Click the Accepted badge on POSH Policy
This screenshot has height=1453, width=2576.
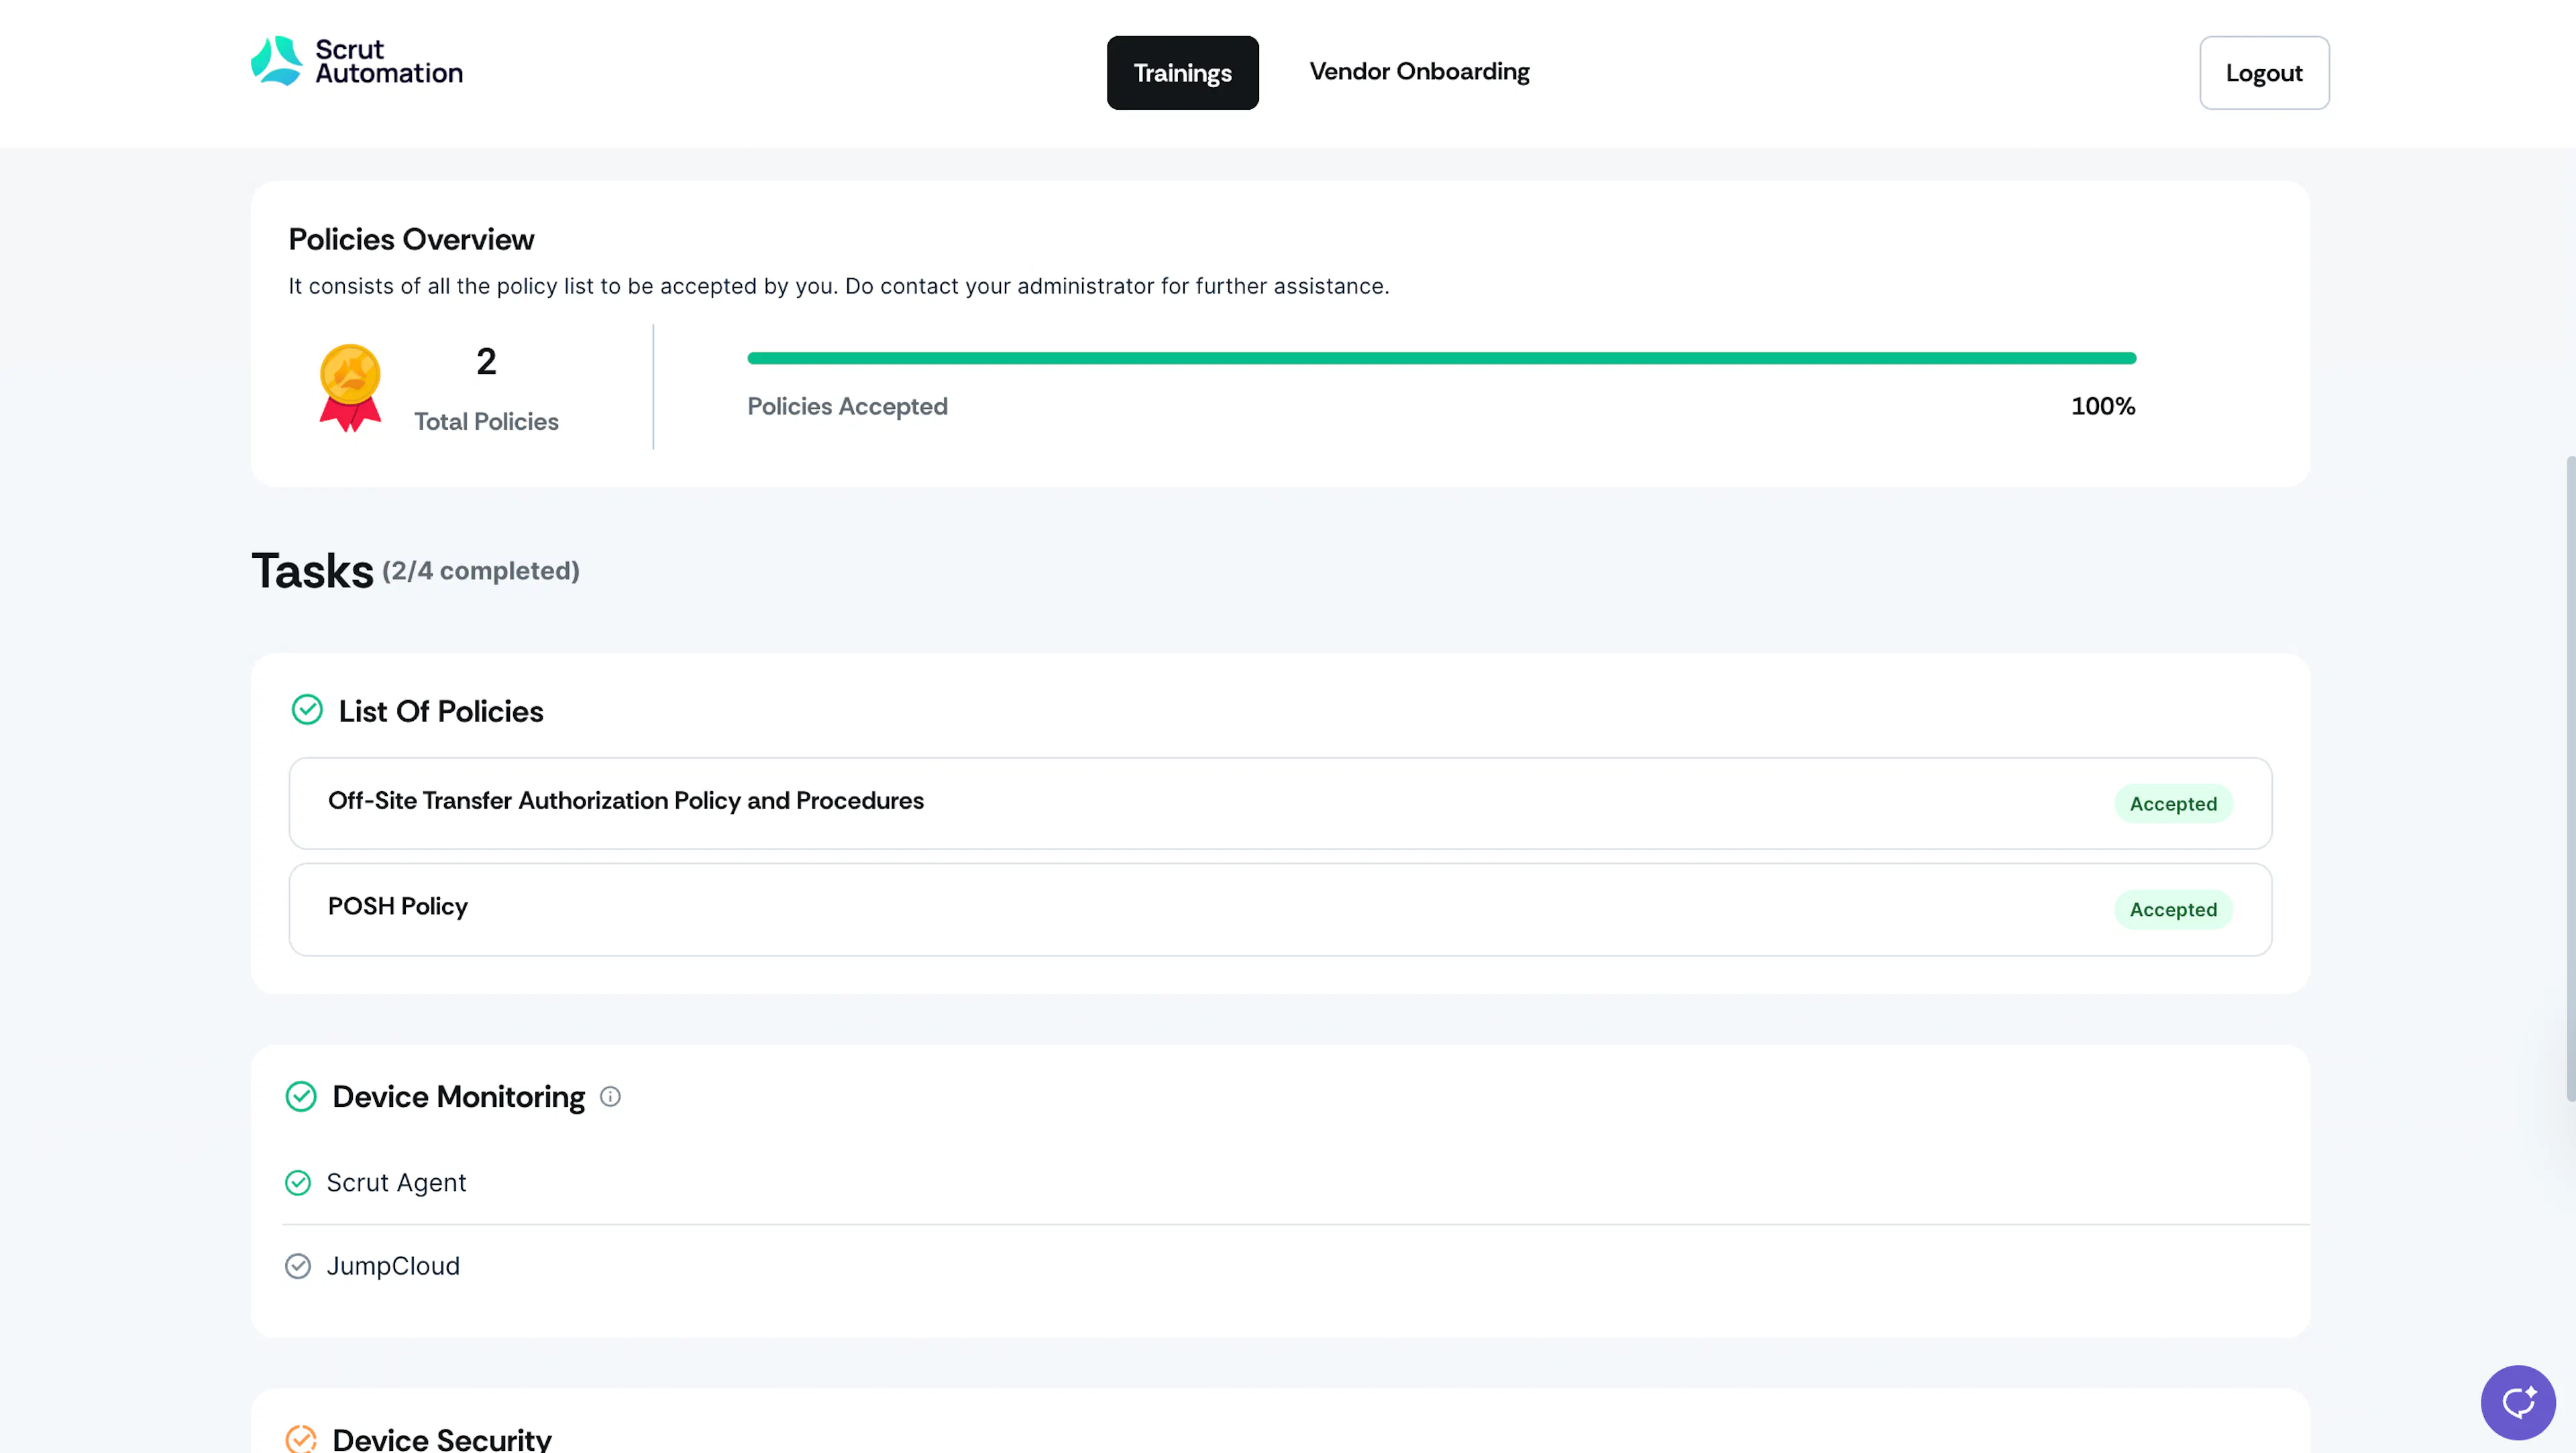click(2173, 909)
